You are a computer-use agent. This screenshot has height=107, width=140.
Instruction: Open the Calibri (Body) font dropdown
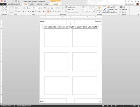33,8
